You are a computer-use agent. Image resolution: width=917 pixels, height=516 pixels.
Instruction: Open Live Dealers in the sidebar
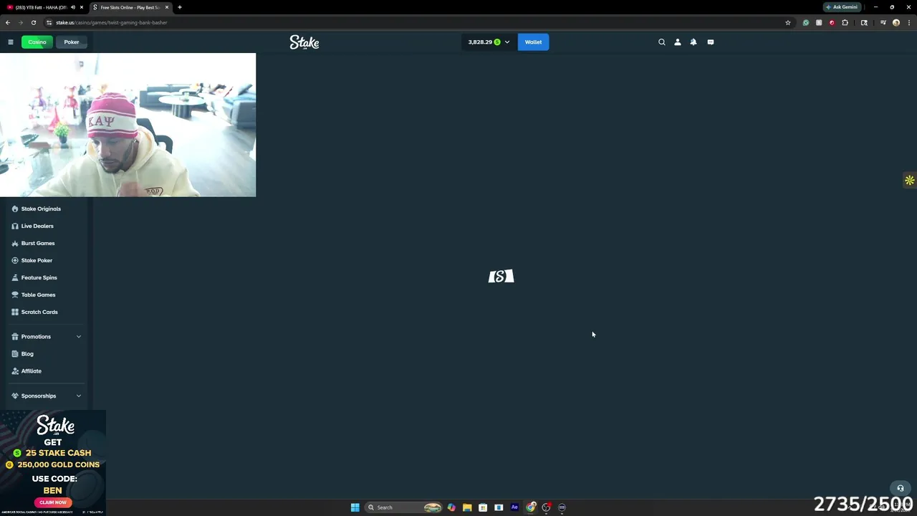tap(37, 226)
